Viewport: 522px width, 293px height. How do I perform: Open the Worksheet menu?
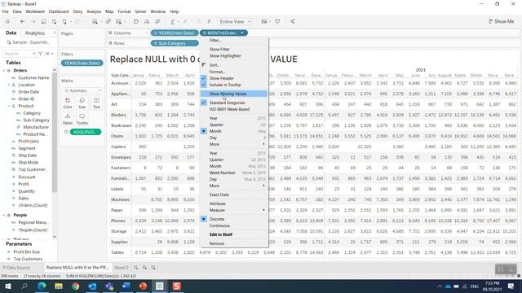click(35, 11)
